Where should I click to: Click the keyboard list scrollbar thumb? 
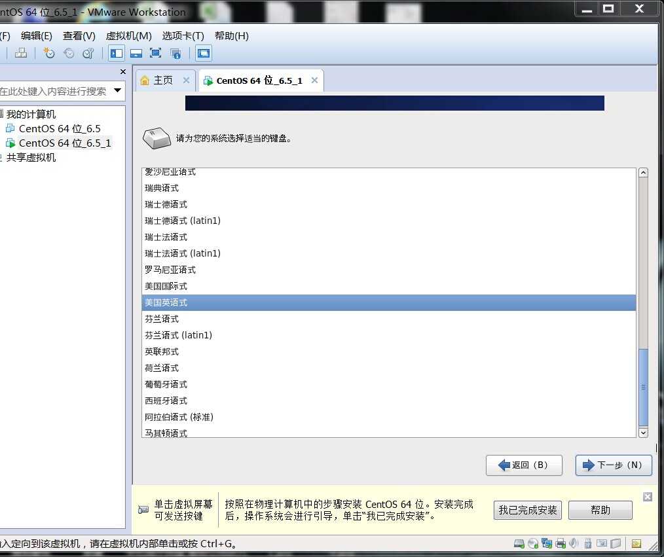pyautogui.click(x=643, y=387)
